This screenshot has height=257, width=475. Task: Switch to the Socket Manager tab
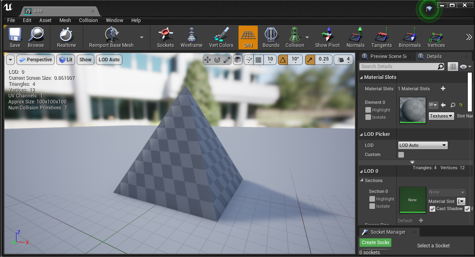click(x=388, y=232)
